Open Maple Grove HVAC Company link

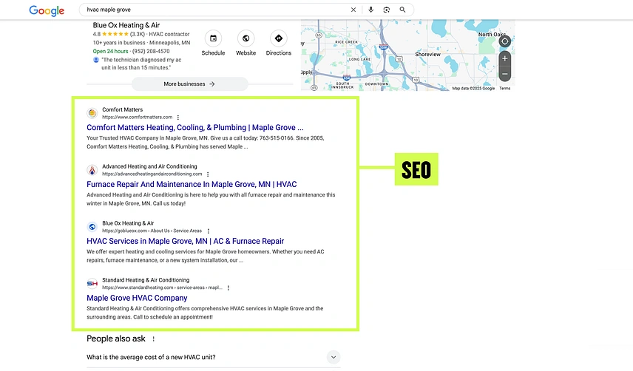click(137, 298)
